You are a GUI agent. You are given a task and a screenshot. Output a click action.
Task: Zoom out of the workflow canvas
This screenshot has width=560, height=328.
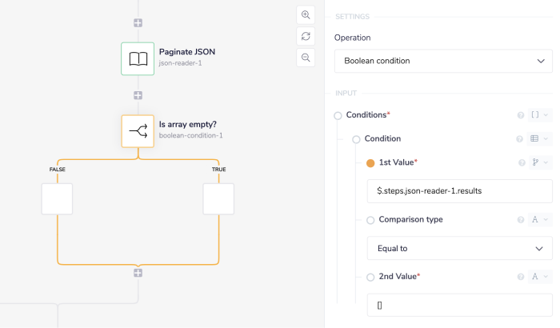306,57
